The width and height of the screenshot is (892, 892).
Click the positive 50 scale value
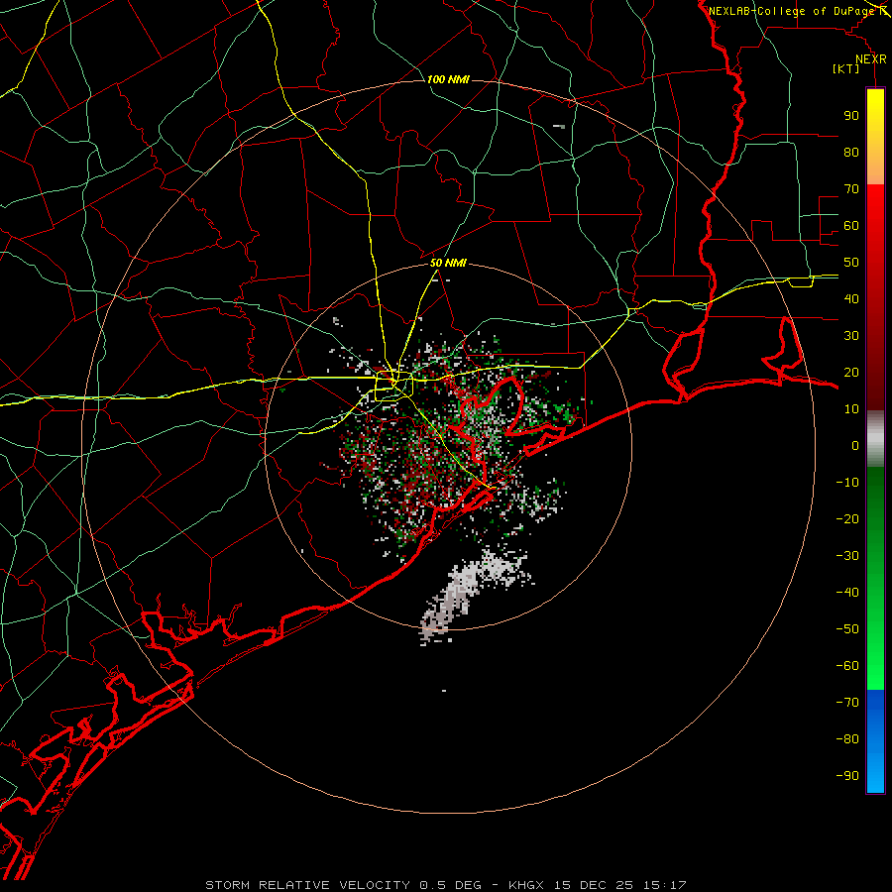pyautogui.click(x=851, y=263)
